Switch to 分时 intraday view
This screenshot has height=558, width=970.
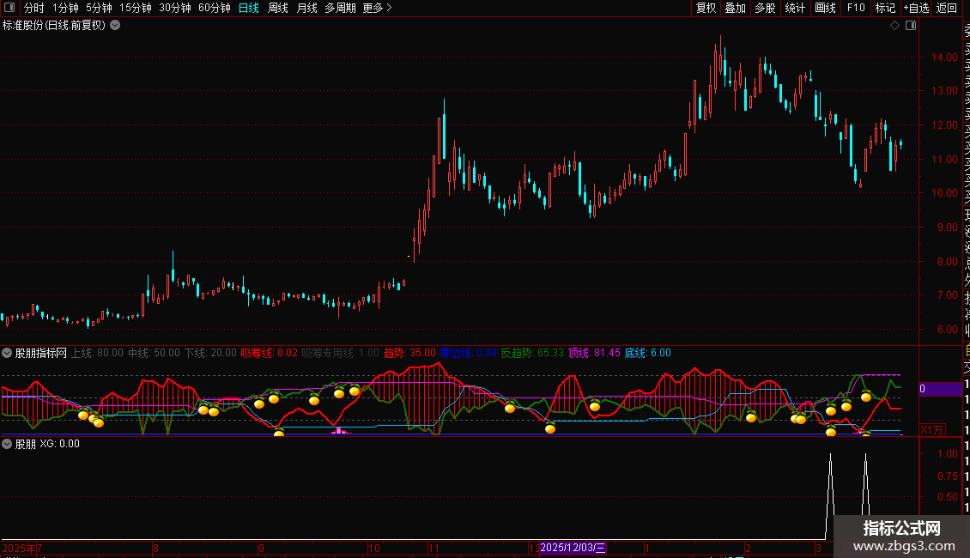pyautogui.click(x=34, y=8)
